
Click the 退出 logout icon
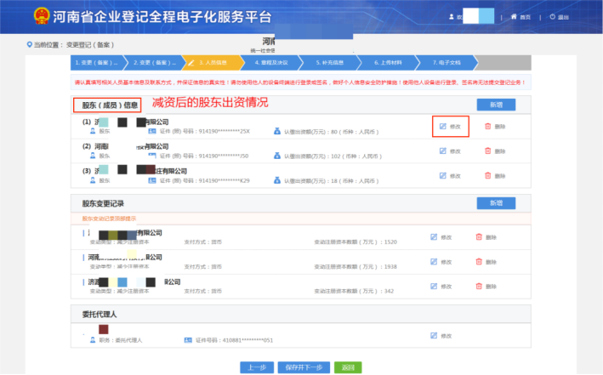tap(559, 17)
